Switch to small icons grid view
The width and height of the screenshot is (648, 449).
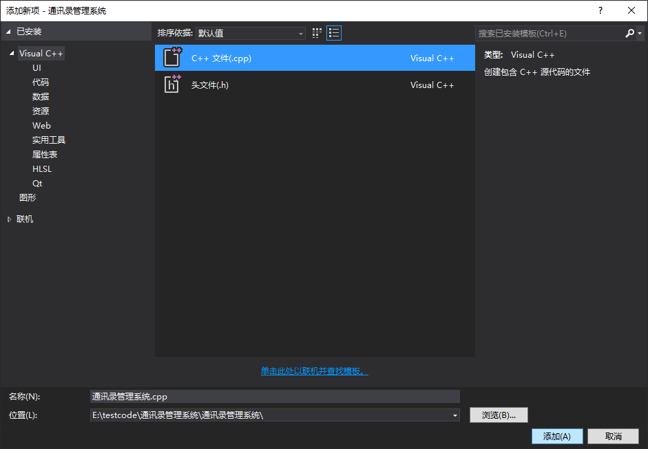pos(317,33)
